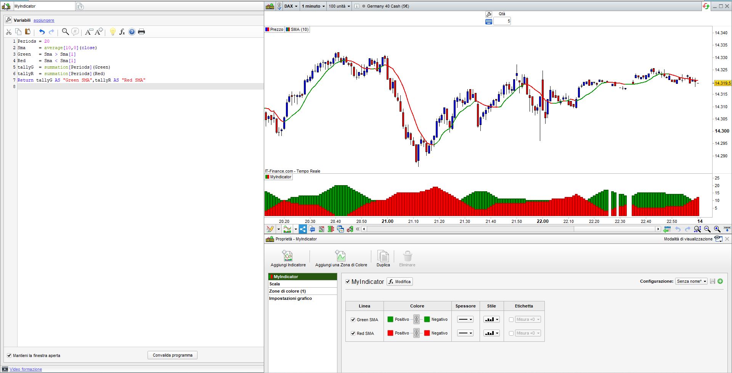Open the indicators chart icon in chart toolbar
The height and width of the screenshot is (373, 732).
pos(287,229)
